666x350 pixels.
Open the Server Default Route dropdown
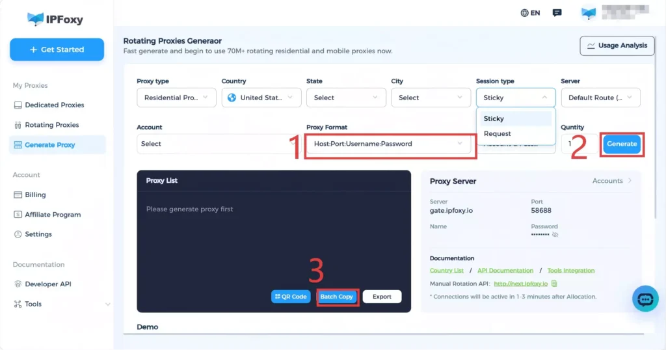600,98
